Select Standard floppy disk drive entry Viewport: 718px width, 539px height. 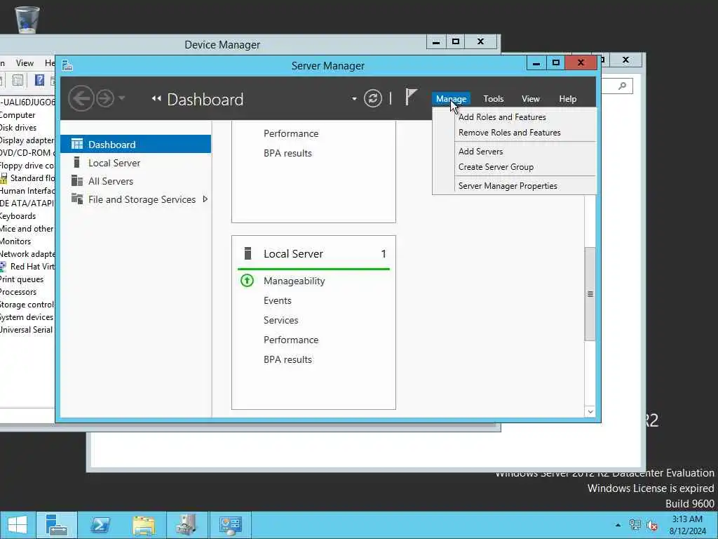click(31, 178)
